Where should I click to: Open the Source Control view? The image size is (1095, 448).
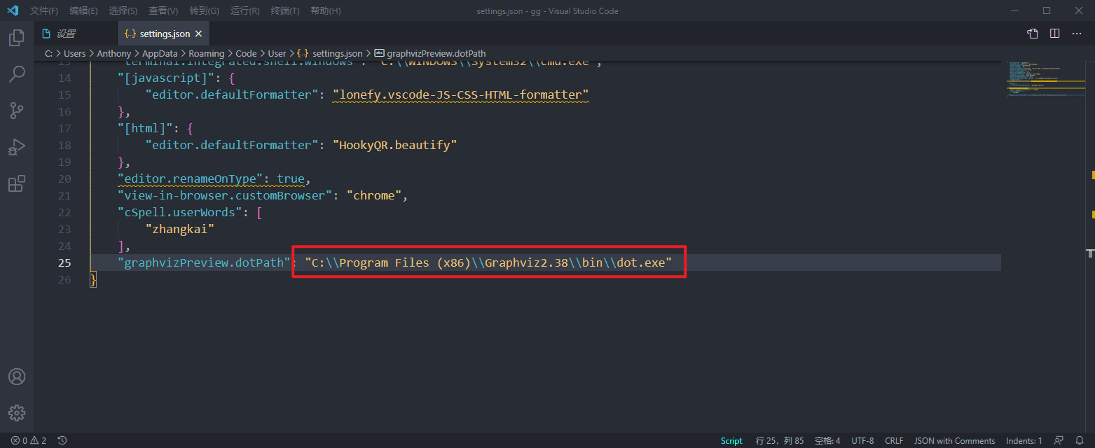16,110
